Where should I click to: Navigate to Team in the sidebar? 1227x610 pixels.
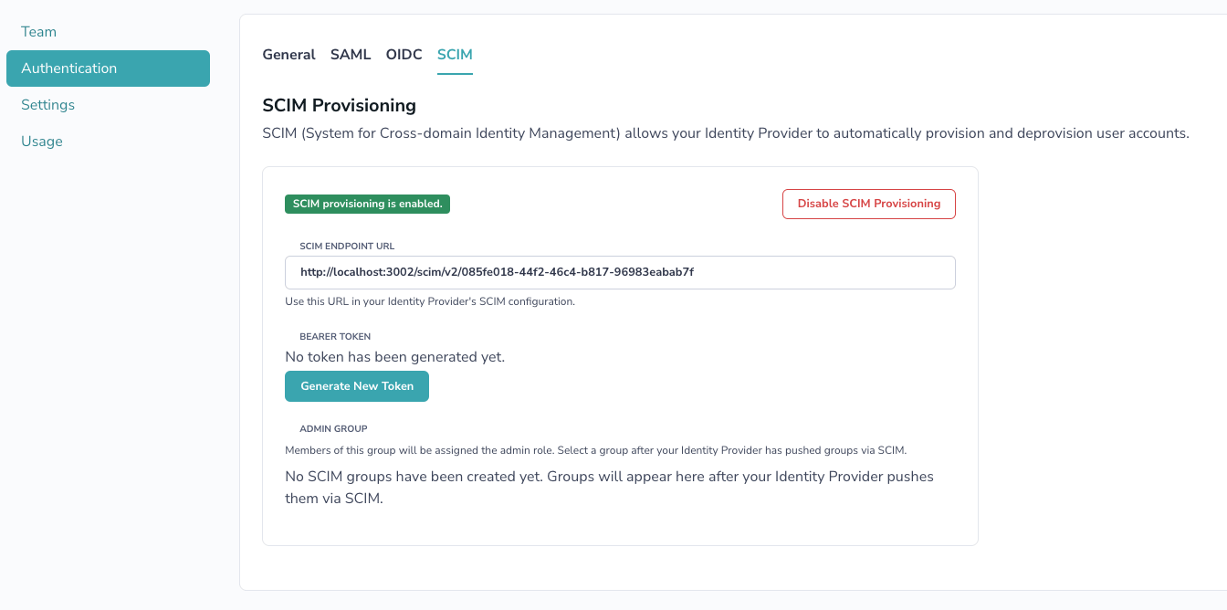38,31
